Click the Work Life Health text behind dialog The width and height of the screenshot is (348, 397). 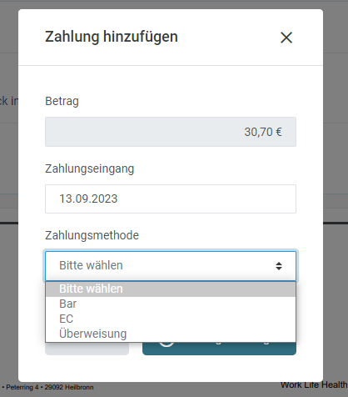[314, 385]
